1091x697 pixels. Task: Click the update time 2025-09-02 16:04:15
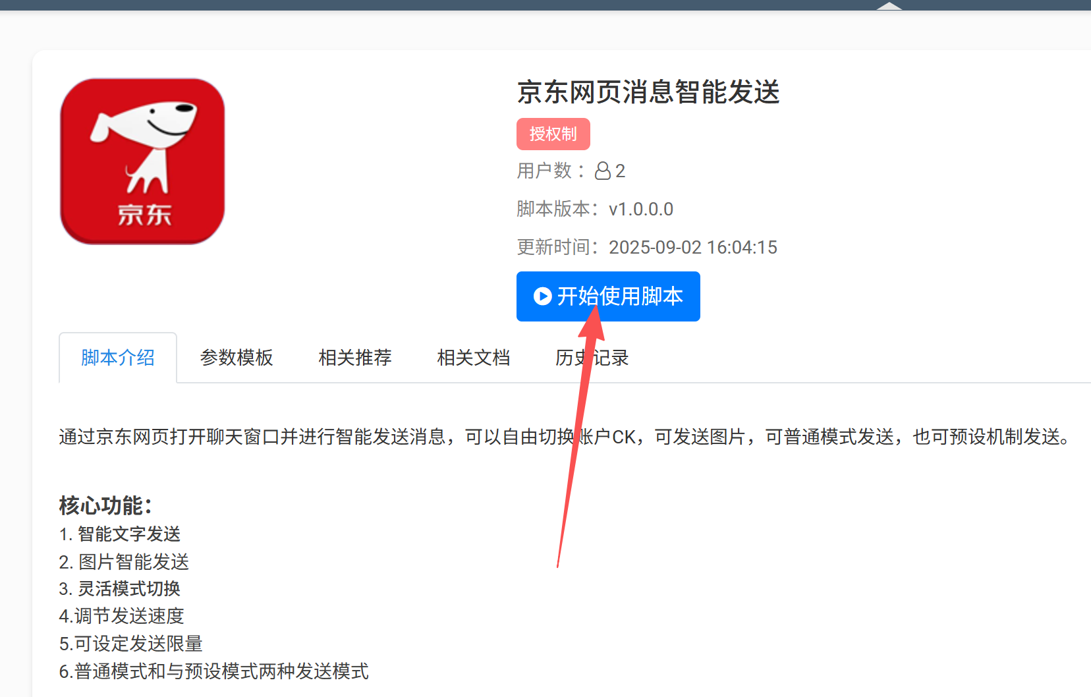click(x=693, y=248)
